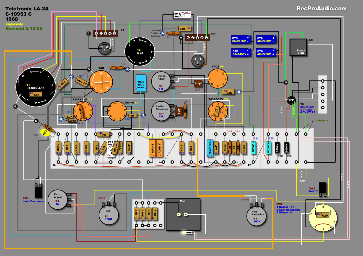Screen dimensions: 363x256
Task: Toggle the SW1 On/Off switch
Action: tap(323, 189)
